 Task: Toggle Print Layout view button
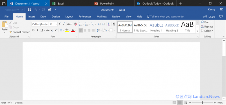pos(180,102)
